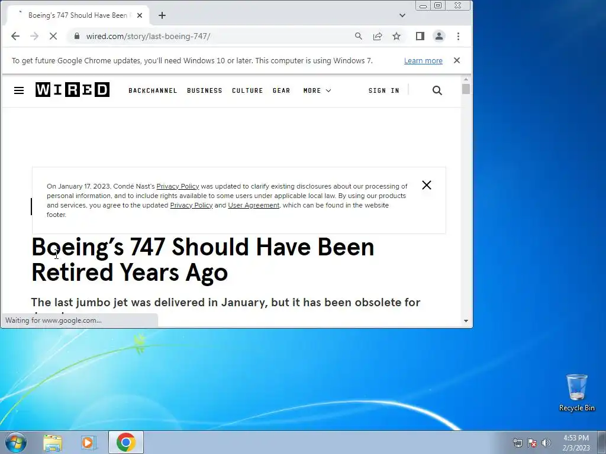Open Chrome side panel icon
Viewport: 606px width, 454px height.
pos(420,36)
